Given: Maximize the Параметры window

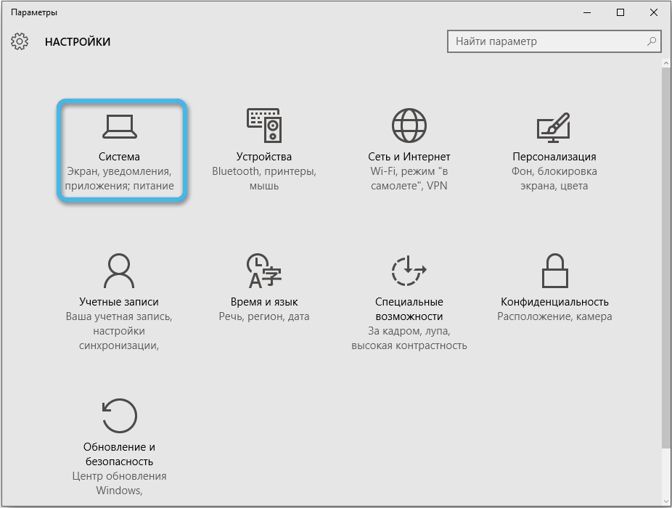Looking at the screenshot, I should (x=620, y=12).
